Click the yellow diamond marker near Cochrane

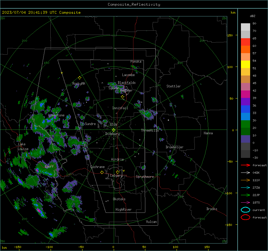(x=102, y=172)
